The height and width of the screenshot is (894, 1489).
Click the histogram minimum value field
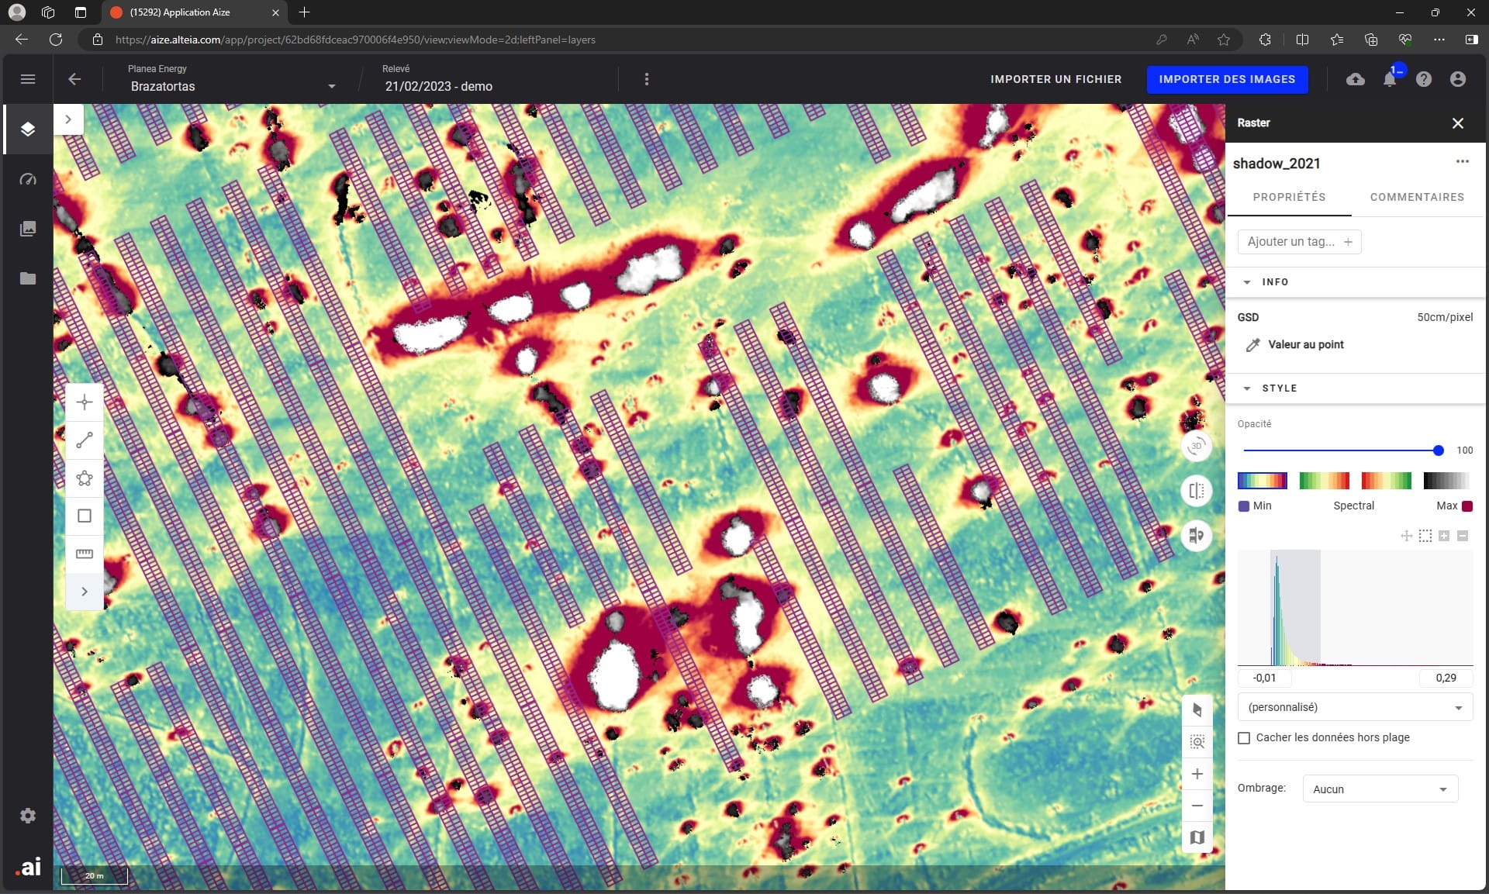pos(1264,678)
